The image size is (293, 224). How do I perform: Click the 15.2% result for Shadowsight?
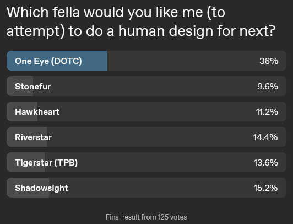[x=265, y=188]
